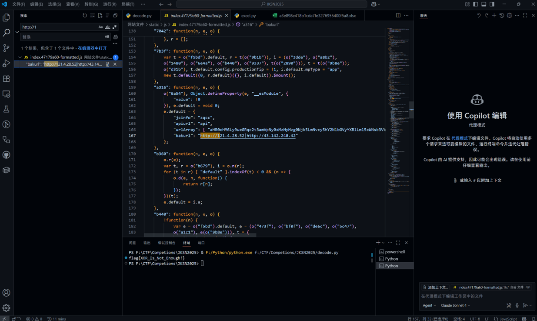537x321 pixels.
Task: Toggle search details with ellipsis
Action: click(x=115, y=43)
